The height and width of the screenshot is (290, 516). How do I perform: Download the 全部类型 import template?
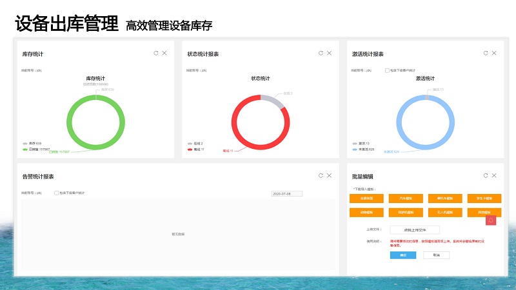[x=366, y=199]
